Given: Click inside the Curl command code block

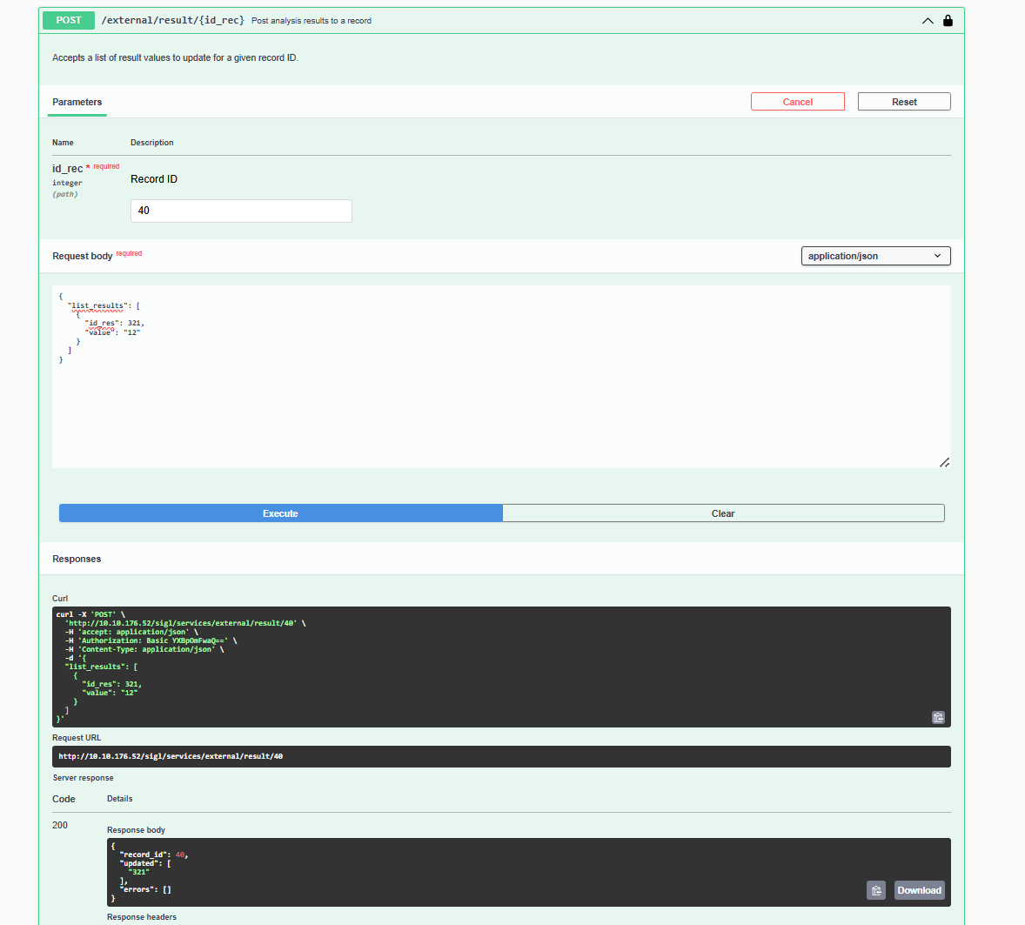Looking at the screenshot, I should click(x=487, y=666).
